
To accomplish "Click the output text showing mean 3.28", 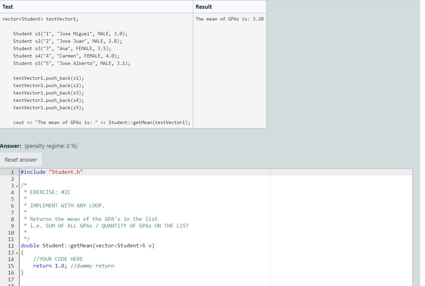I will point(229,19).
